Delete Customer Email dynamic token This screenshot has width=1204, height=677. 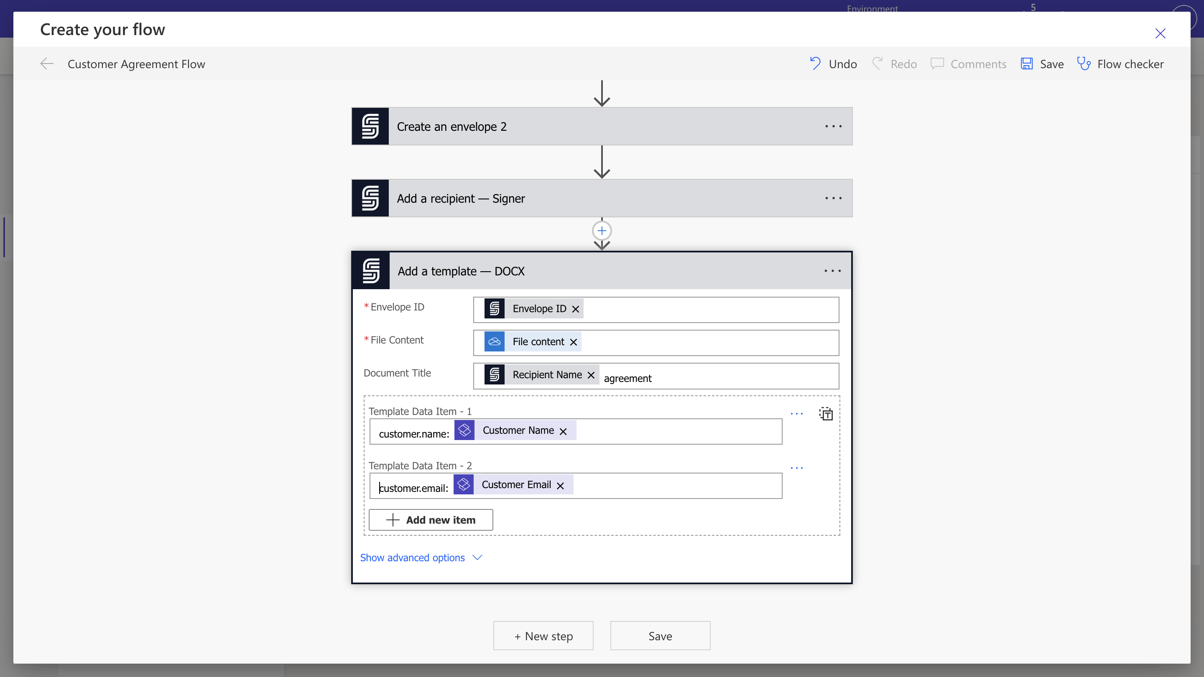pyautogui.click(x=560, y=486)
